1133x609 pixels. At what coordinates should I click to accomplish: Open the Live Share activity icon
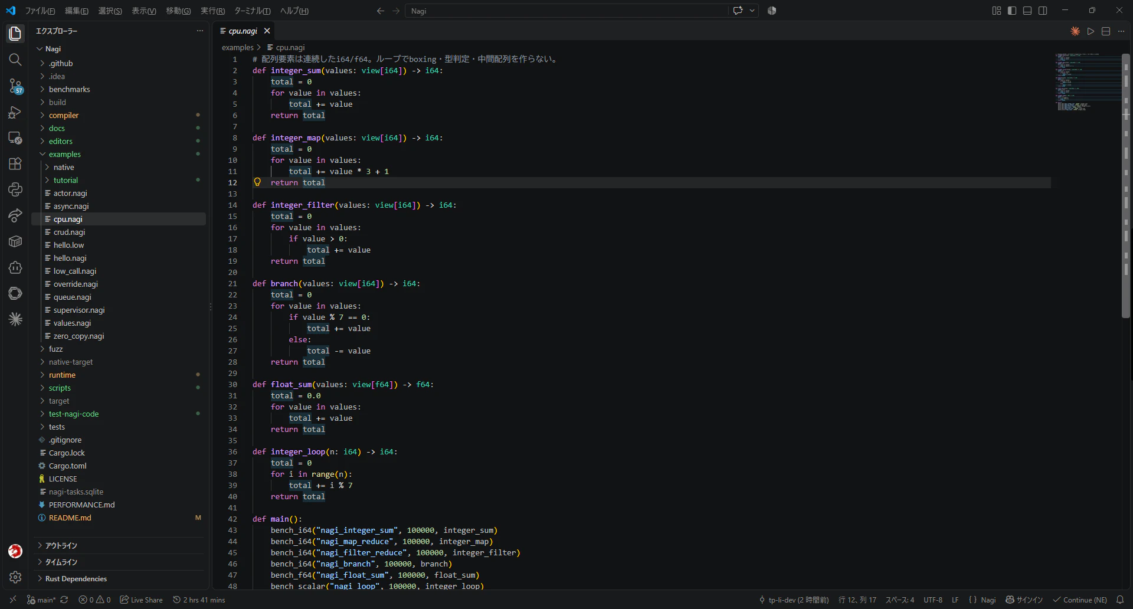[x=15, y=215]
